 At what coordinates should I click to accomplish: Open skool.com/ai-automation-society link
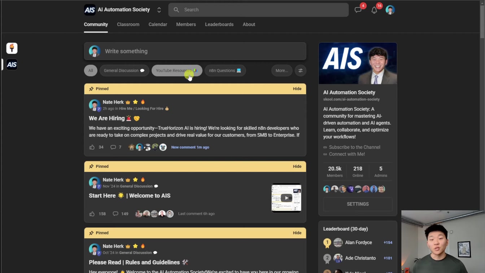click(x=351, y=99)
